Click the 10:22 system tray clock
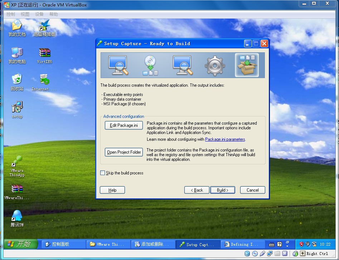The image size is (339, 260). click(325, 244)
